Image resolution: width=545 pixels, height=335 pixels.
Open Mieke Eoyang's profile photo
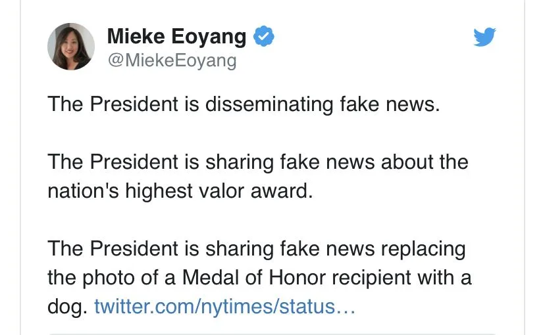point(71,47)
